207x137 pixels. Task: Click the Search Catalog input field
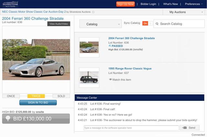[179, 24]
